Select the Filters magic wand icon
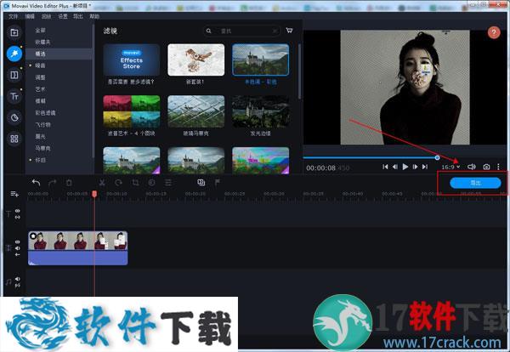The width and height of the screenshot is (510, 352). tap(14, 54)
